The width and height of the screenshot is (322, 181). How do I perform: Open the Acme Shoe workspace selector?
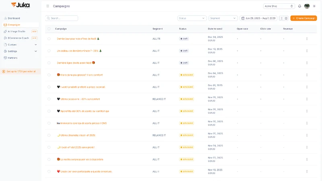(x=279, y=6)
